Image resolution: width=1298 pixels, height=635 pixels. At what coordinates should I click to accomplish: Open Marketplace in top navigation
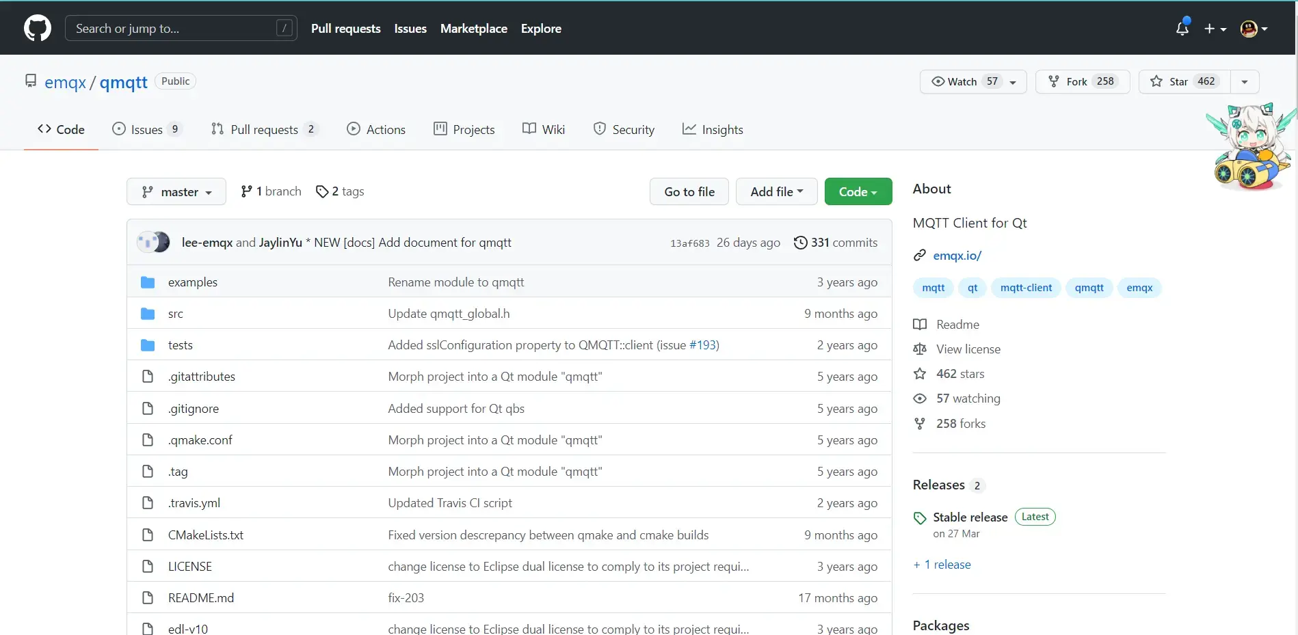(474, 29)
